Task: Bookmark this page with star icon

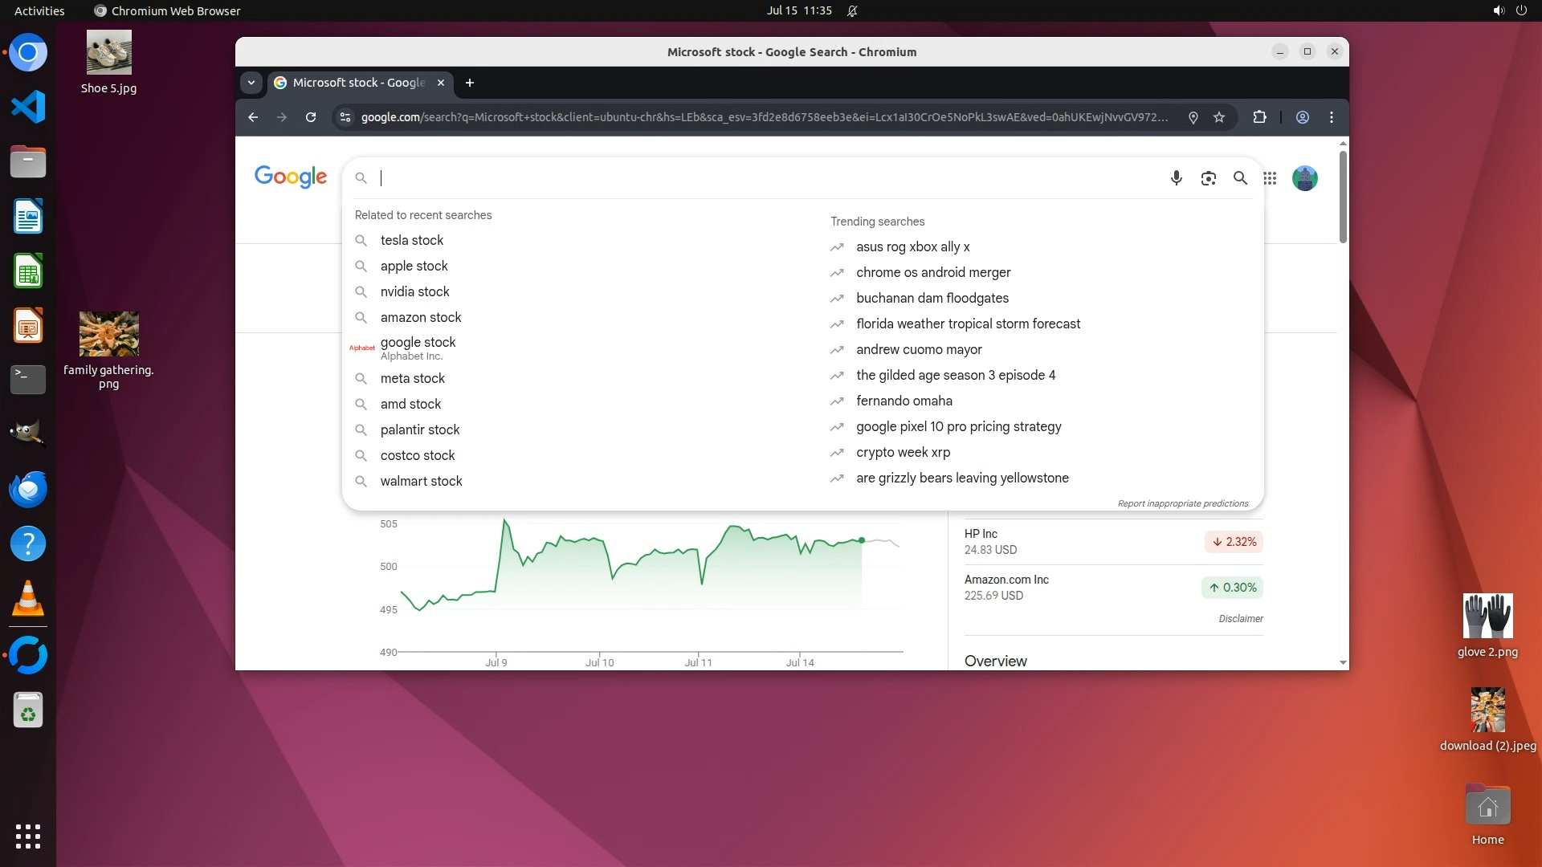Action: coord(1219,117)
